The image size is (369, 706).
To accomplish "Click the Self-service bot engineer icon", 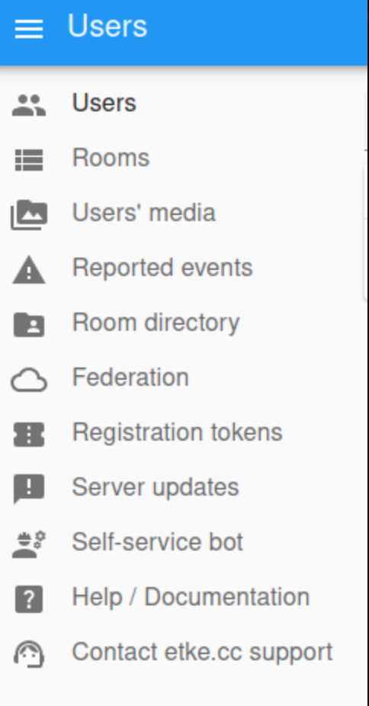I will click(x=29, y=544).
